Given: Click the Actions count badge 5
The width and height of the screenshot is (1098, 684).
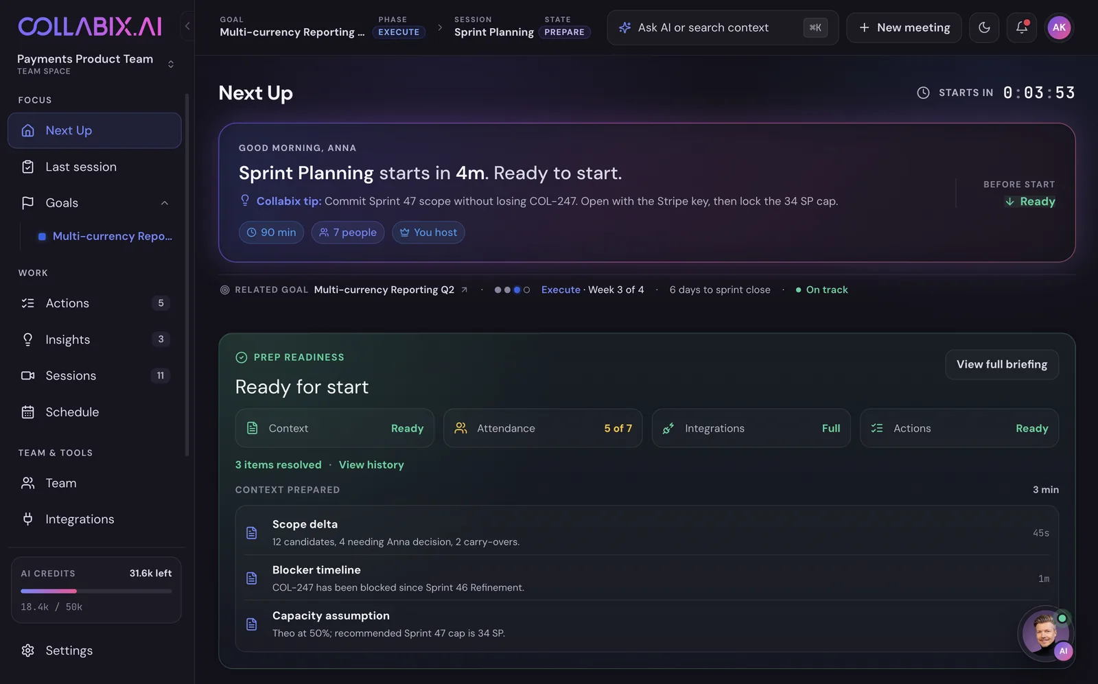Looking at the screenshot, I should tap(161, 303).
